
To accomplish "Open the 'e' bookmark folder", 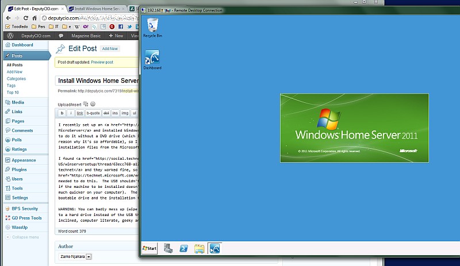I will (x=67, y=26).
